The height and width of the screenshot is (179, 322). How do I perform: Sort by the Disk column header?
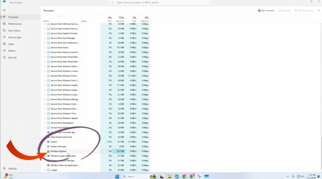131,19
